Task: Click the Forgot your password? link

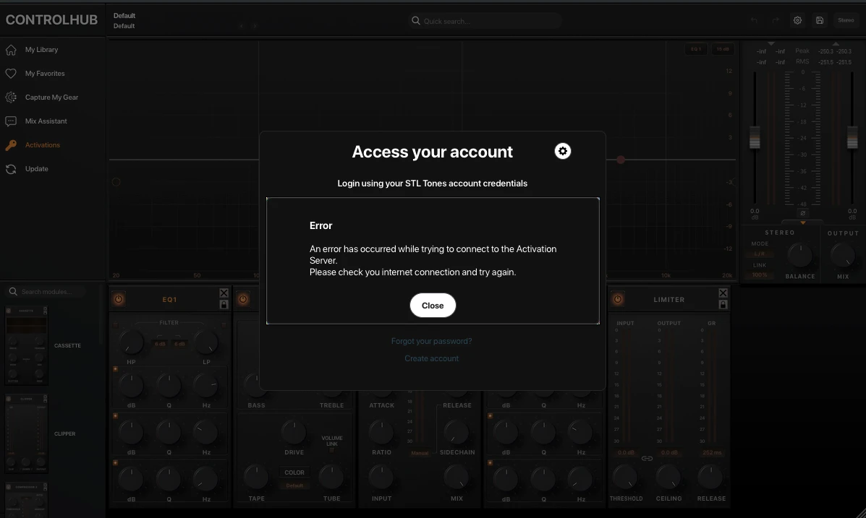Action: pyautogui.click(x=431, y=341)
